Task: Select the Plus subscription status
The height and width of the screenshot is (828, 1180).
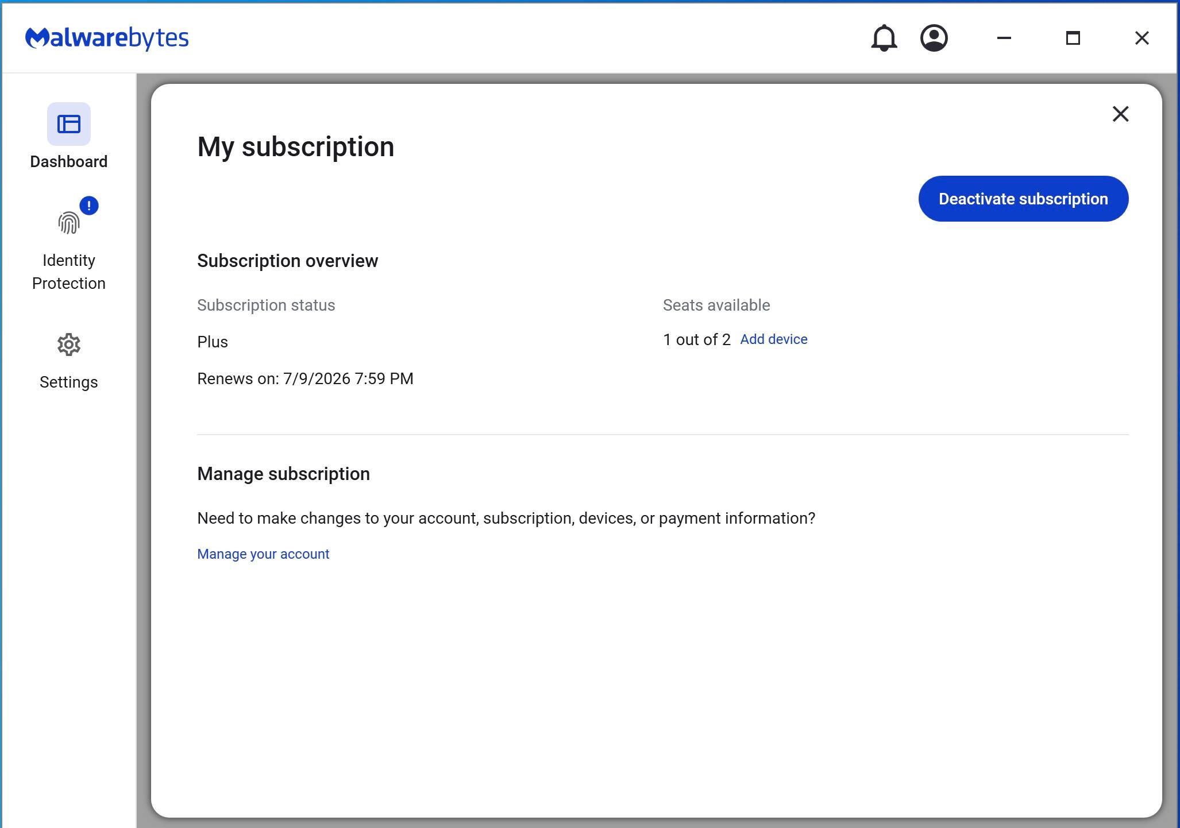Action: tap(212, 341)
